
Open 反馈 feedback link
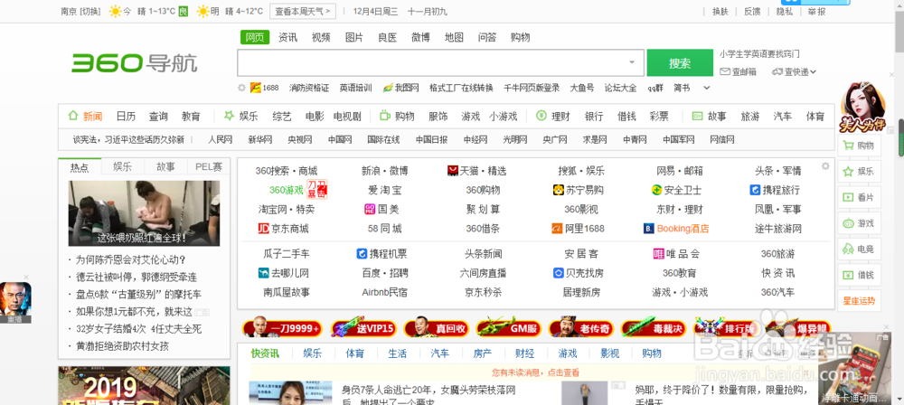pos(752,11)
